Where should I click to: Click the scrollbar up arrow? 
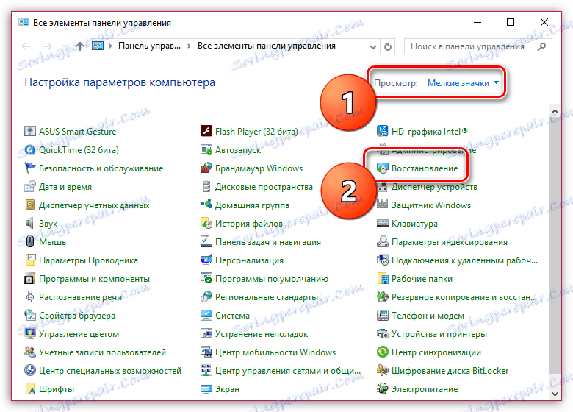point(555,111)
